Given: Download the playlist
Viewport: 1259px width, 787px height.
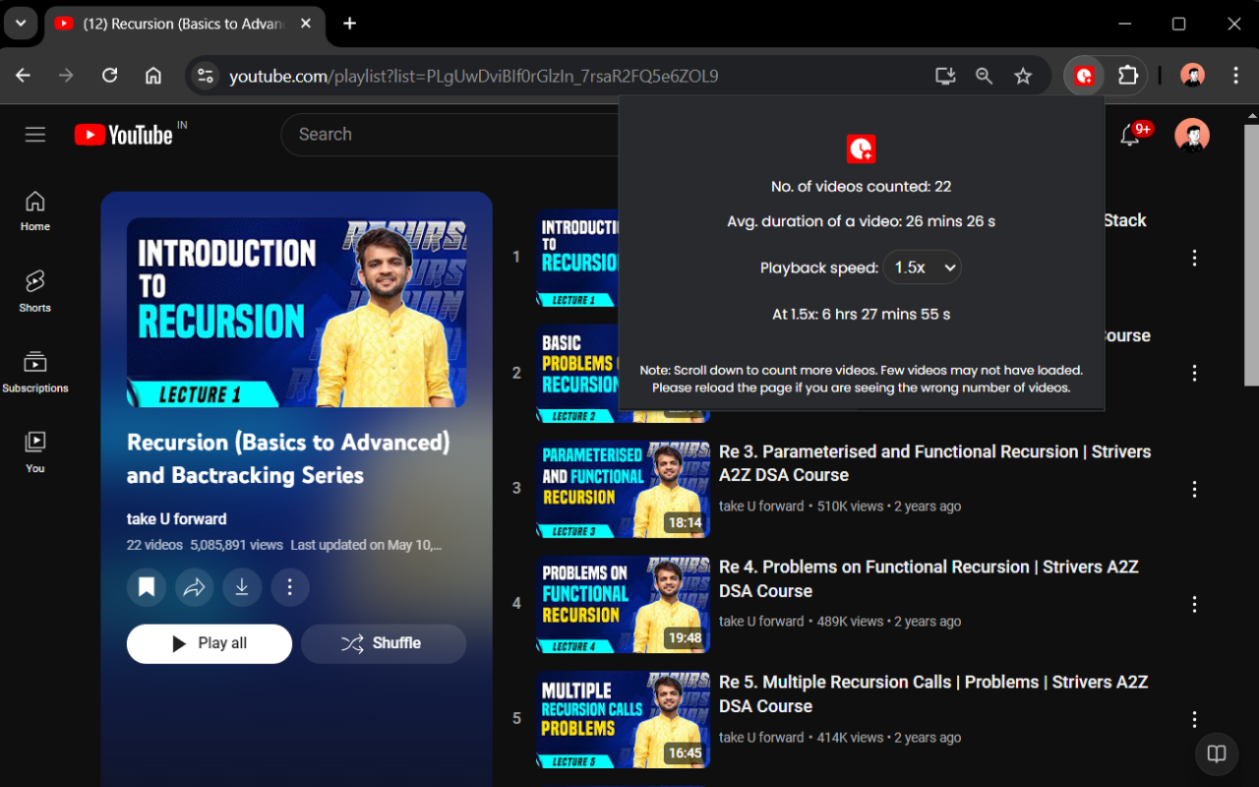Looking at the screenshot, I should click(242, 587).
